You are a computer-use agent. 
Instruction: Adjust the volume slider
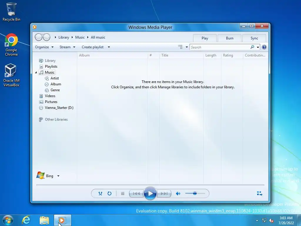195,193
